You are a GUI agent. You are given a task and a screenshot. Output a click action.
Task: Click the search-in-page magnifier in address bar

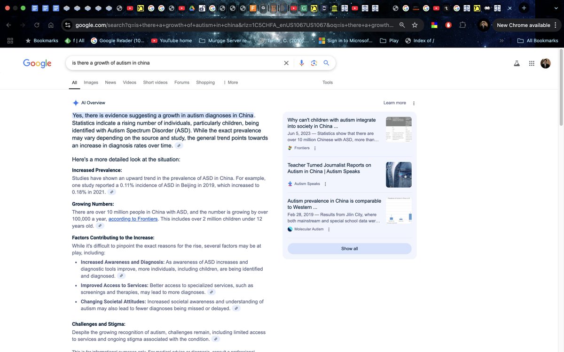point(402,25)
